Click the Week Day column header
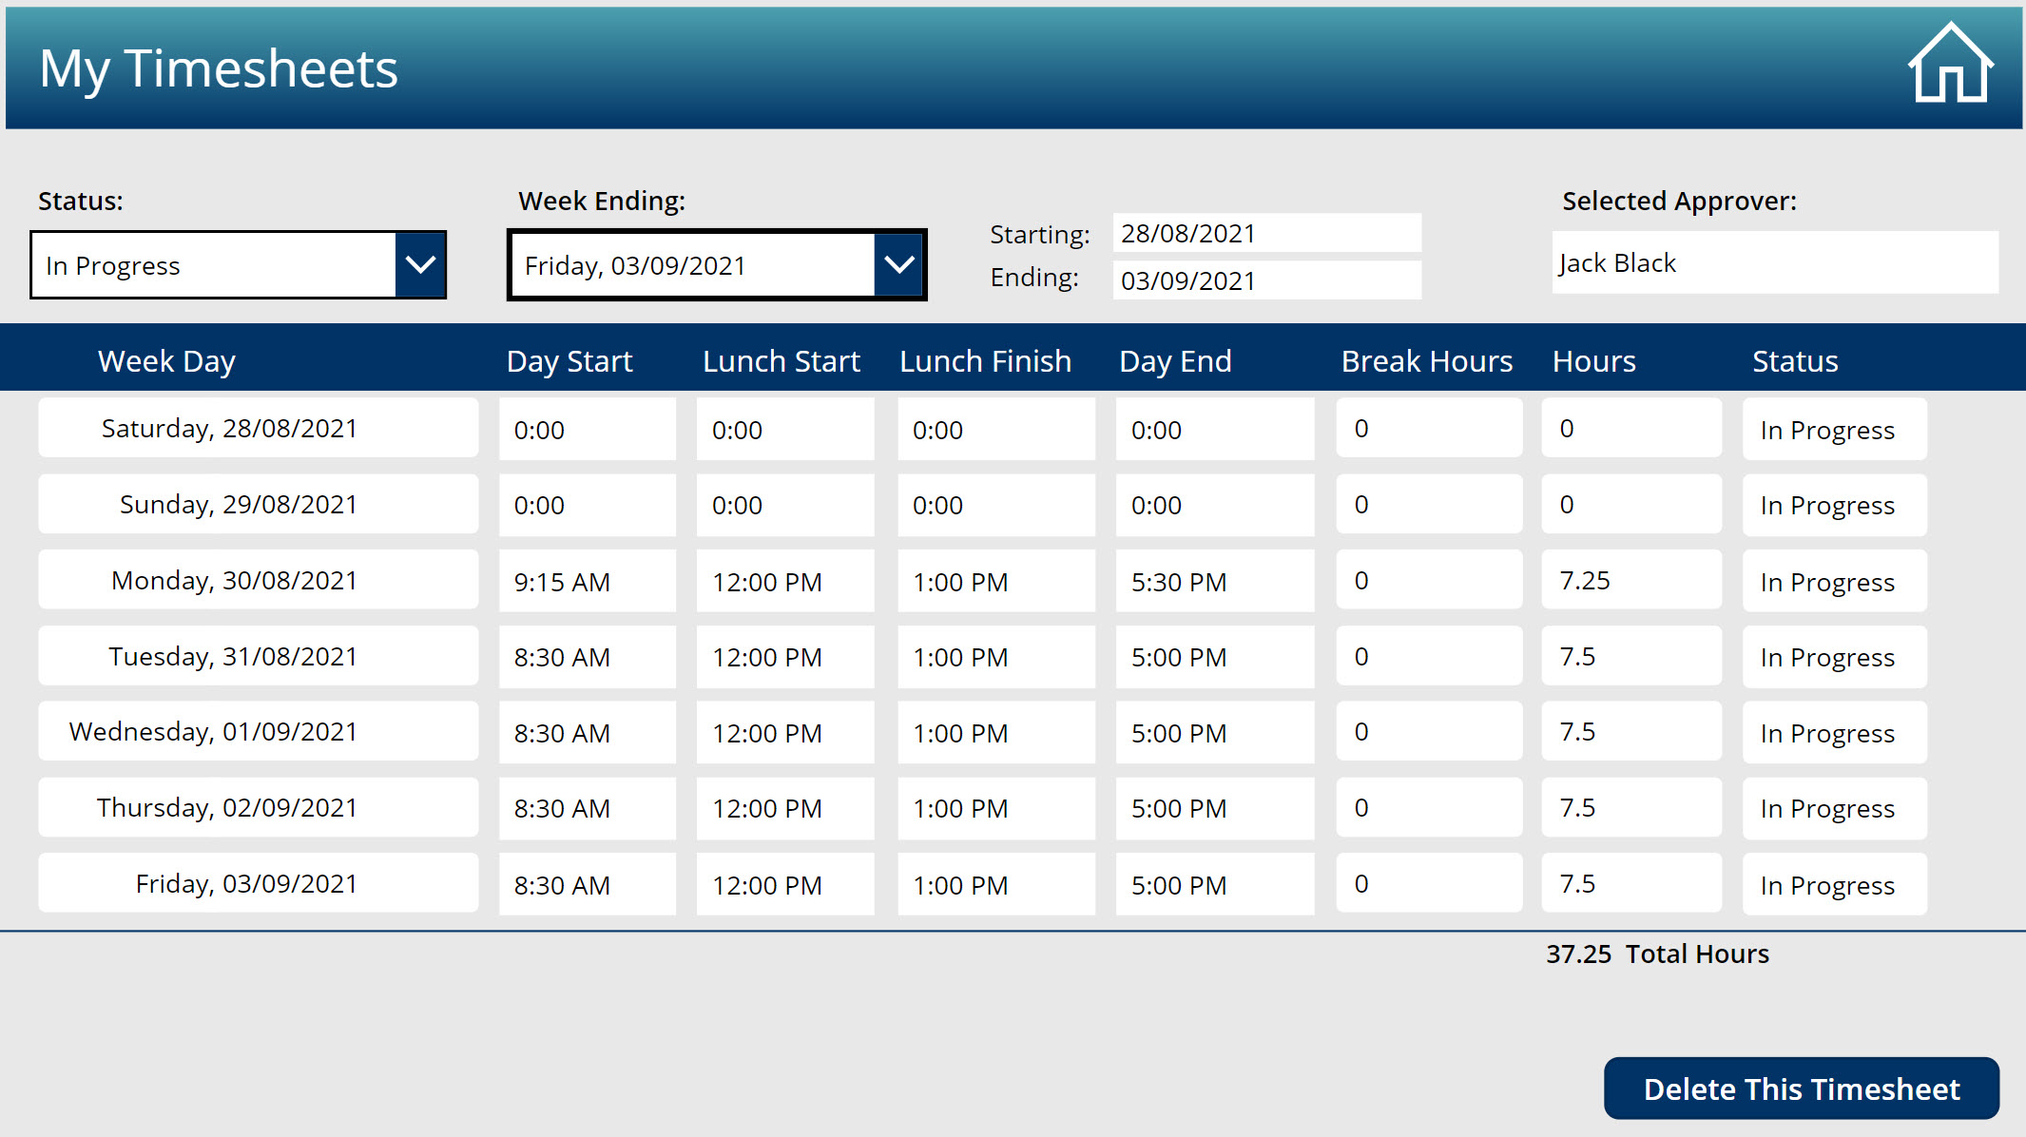Viewport: 2026px width, 1137px height. (x=166, y=360)
